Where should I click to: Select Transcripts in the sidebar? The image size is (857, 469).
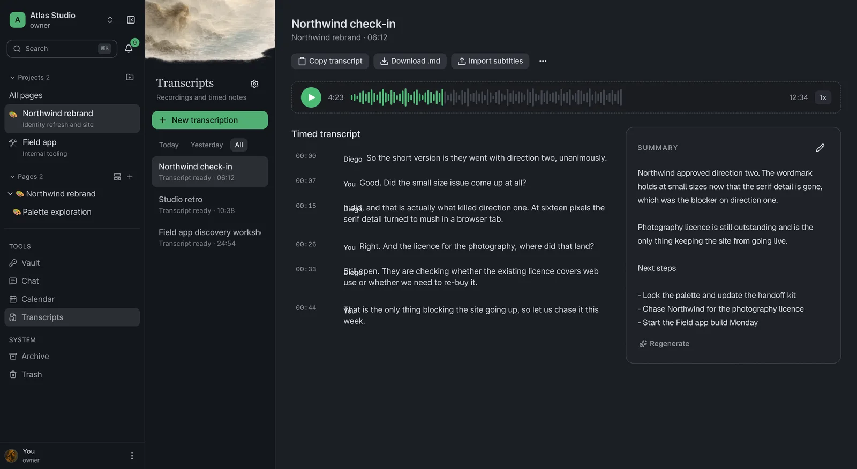[x=72, y=317]
